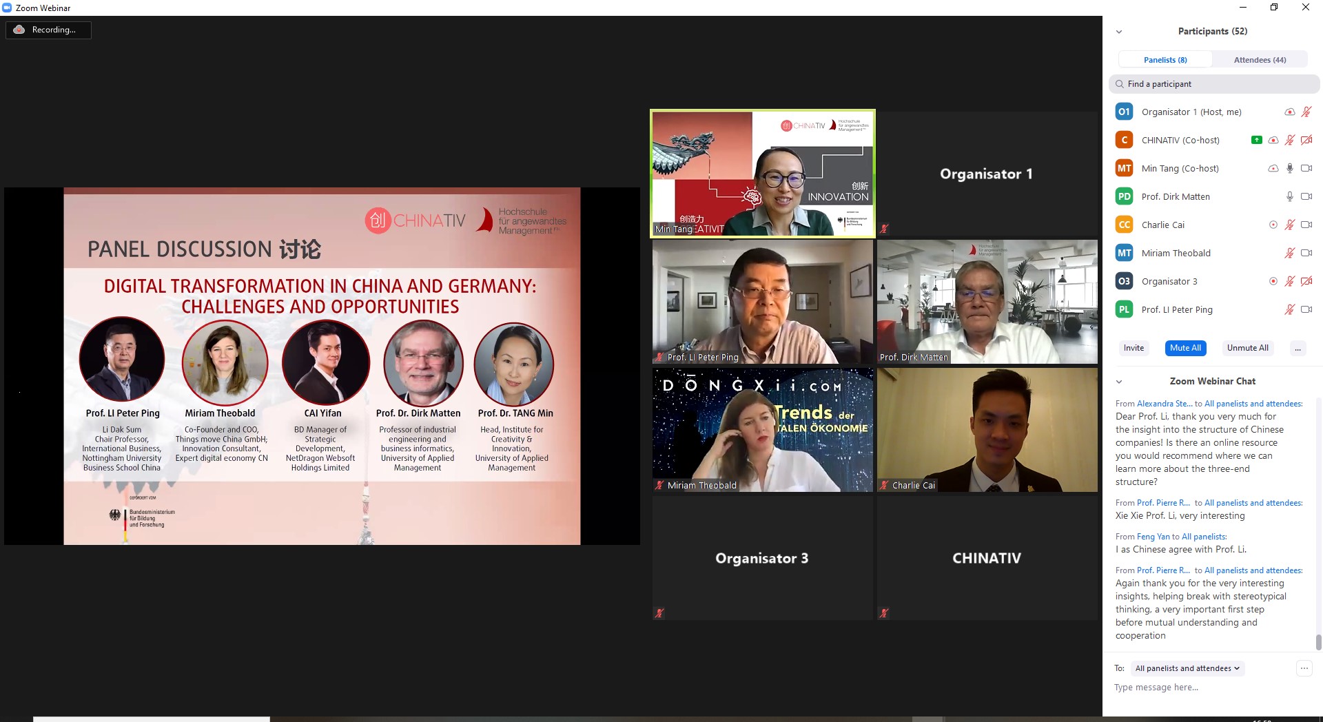
Task: Click the cloud recording icon for Min Tang
Action: [x=1273, y=168]
